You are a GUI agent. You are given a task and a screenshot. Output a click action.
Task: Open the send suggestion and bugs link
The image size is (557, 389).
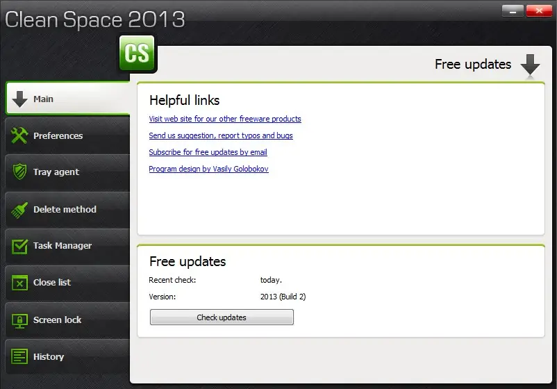click(x=221, y=135)
